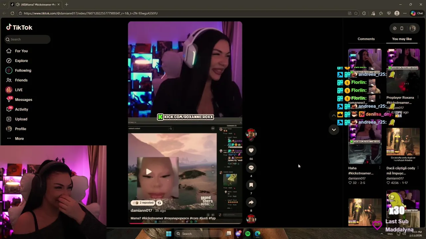Open the Favorites list toolbar icon
Viewport: 426px width, 239px height.
point(381,13)
